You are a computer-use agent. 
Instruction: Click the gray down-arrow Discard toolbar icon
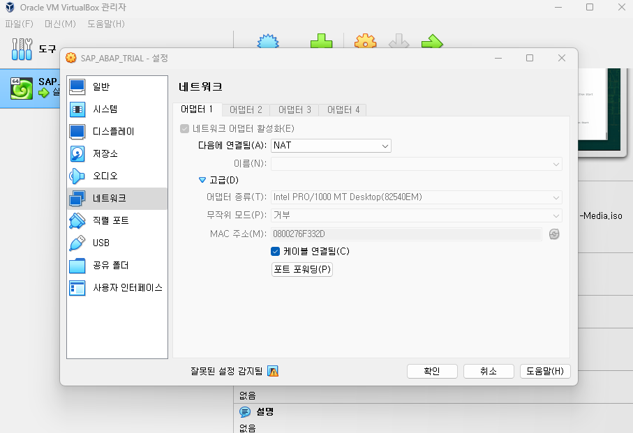[x=399, y=41]
